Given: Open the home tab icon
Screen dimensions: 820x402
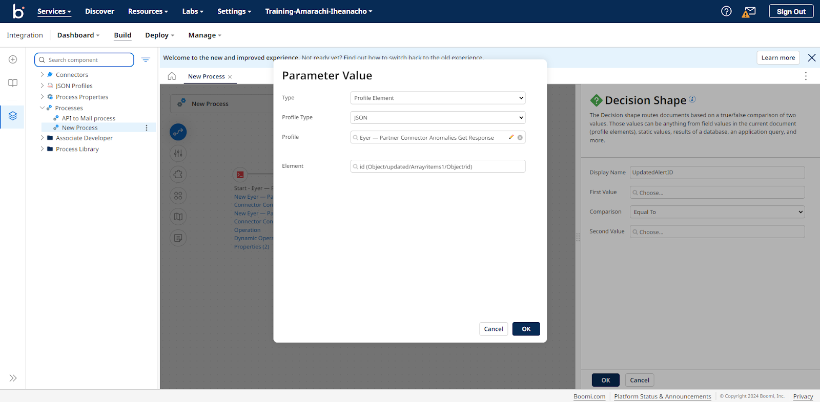Looking at the screenshot, I should point(172,76).
